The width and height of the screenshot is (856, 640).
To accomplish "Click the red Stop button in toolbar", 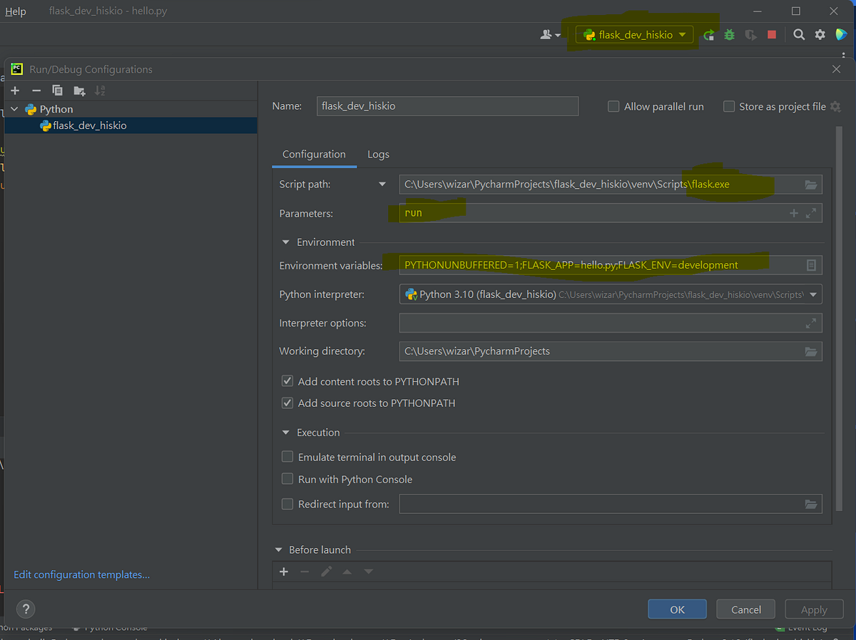I will pyautogui.click(x=771, y=34).
